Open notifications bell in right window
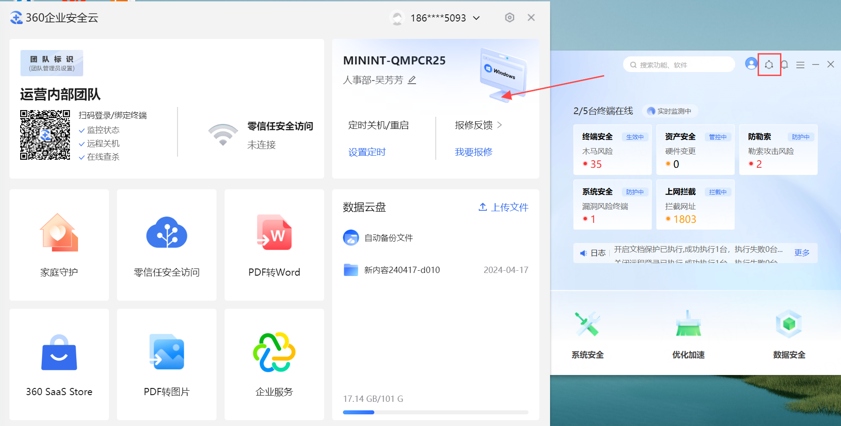 pyautogui.click(x=784, y=65)
